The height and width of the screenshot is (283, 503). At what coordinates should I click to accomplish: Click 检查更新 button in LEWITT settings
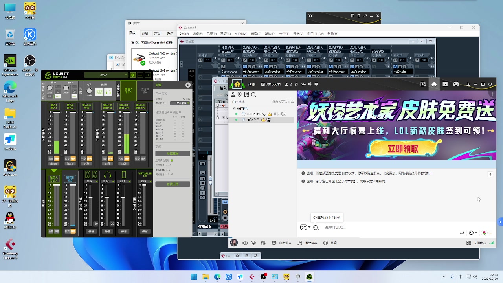(x=173, y=153)
